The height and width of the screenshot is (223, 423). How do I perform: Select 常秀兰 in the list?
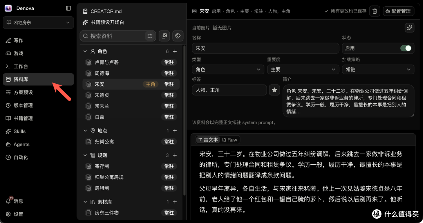tap(131, 106)
